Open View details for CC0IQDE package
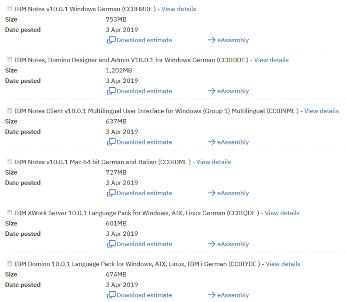 (x=282, y=213)
